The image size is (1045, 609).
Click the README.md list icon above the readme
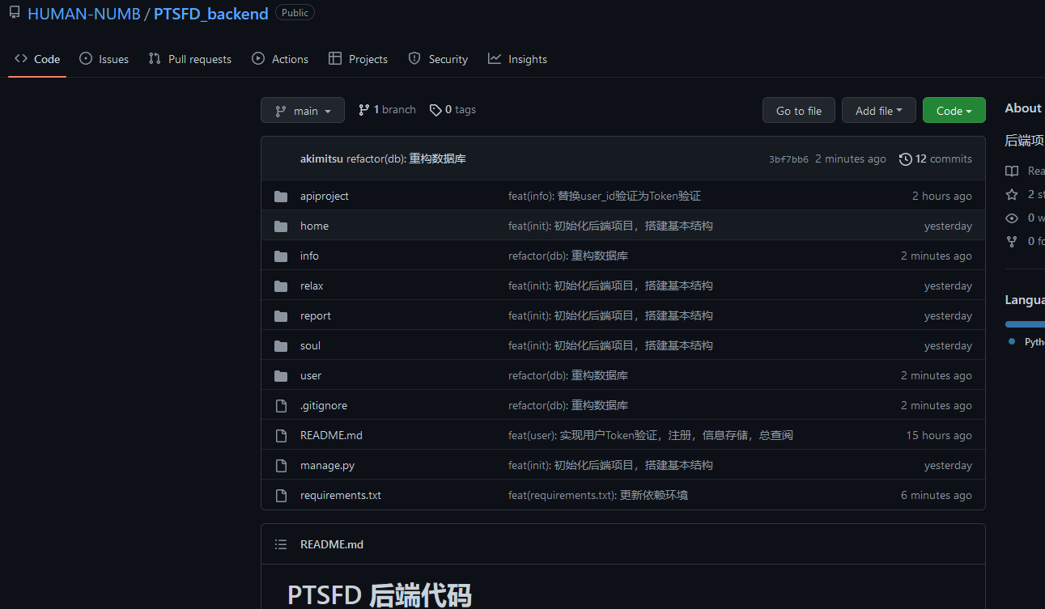point(281,544)
